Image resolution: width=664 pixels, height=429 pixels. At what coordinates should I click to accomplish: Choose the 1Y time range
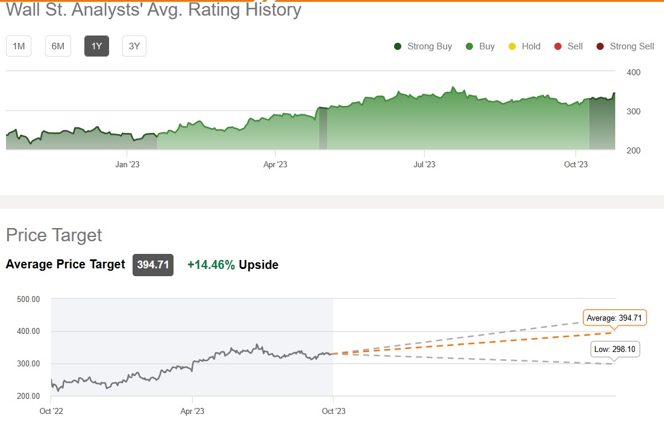coord(96,46)
